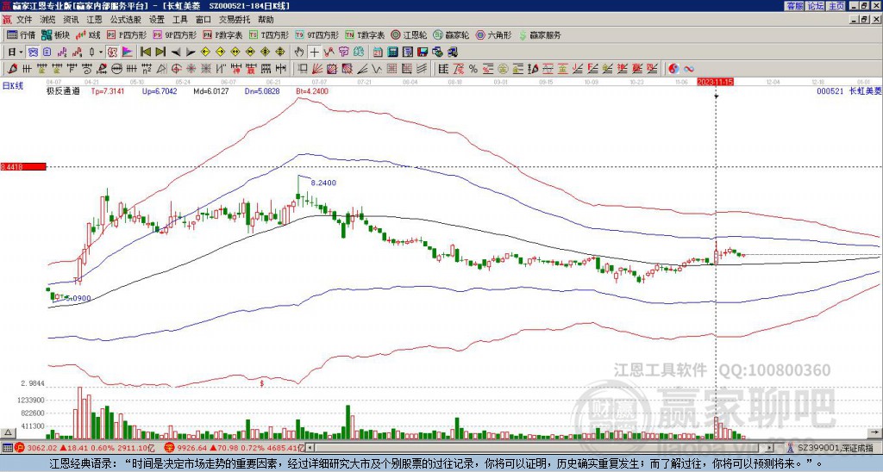
Task: Select the circle-target red drawing tool
Action: [x=175, y=69]
